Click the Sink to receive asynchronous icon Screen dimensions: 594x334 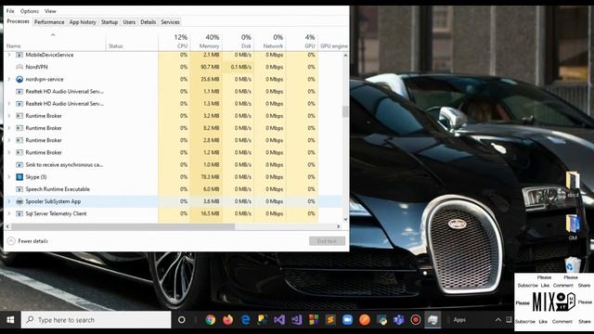[x=19, y=165]
